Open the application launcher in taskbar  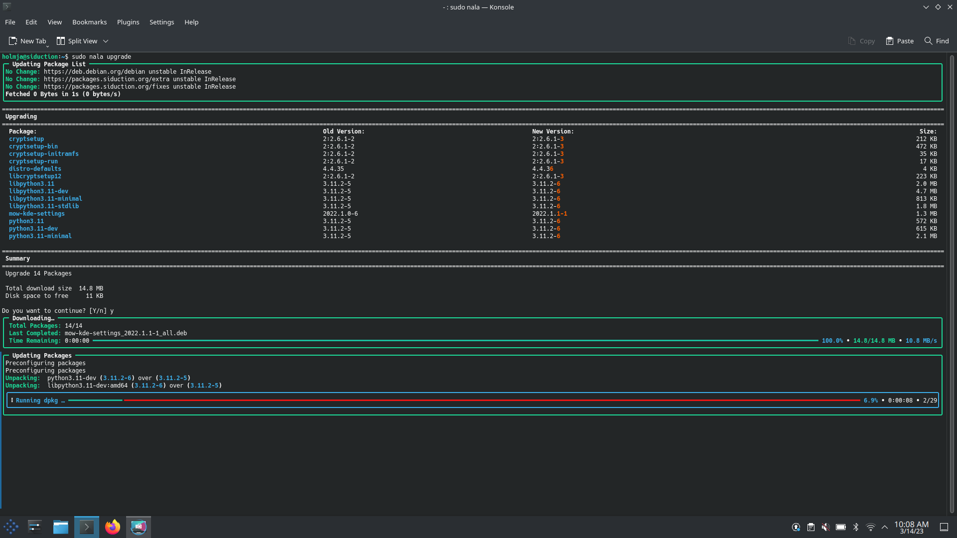pyautogui.click(x=11, y=527)
